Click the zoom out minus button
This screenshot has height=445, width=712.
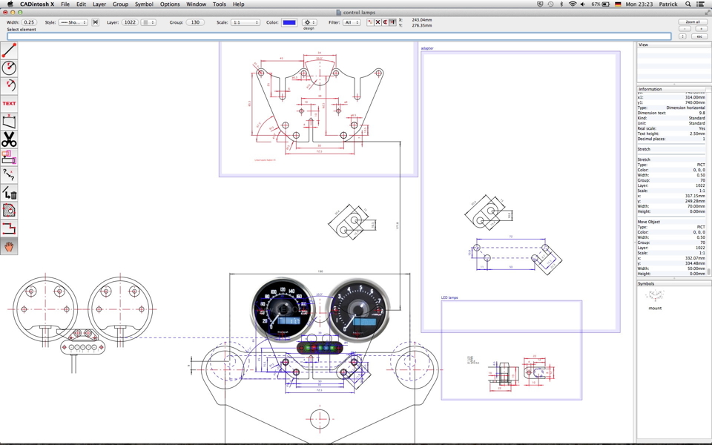[685, 29]
